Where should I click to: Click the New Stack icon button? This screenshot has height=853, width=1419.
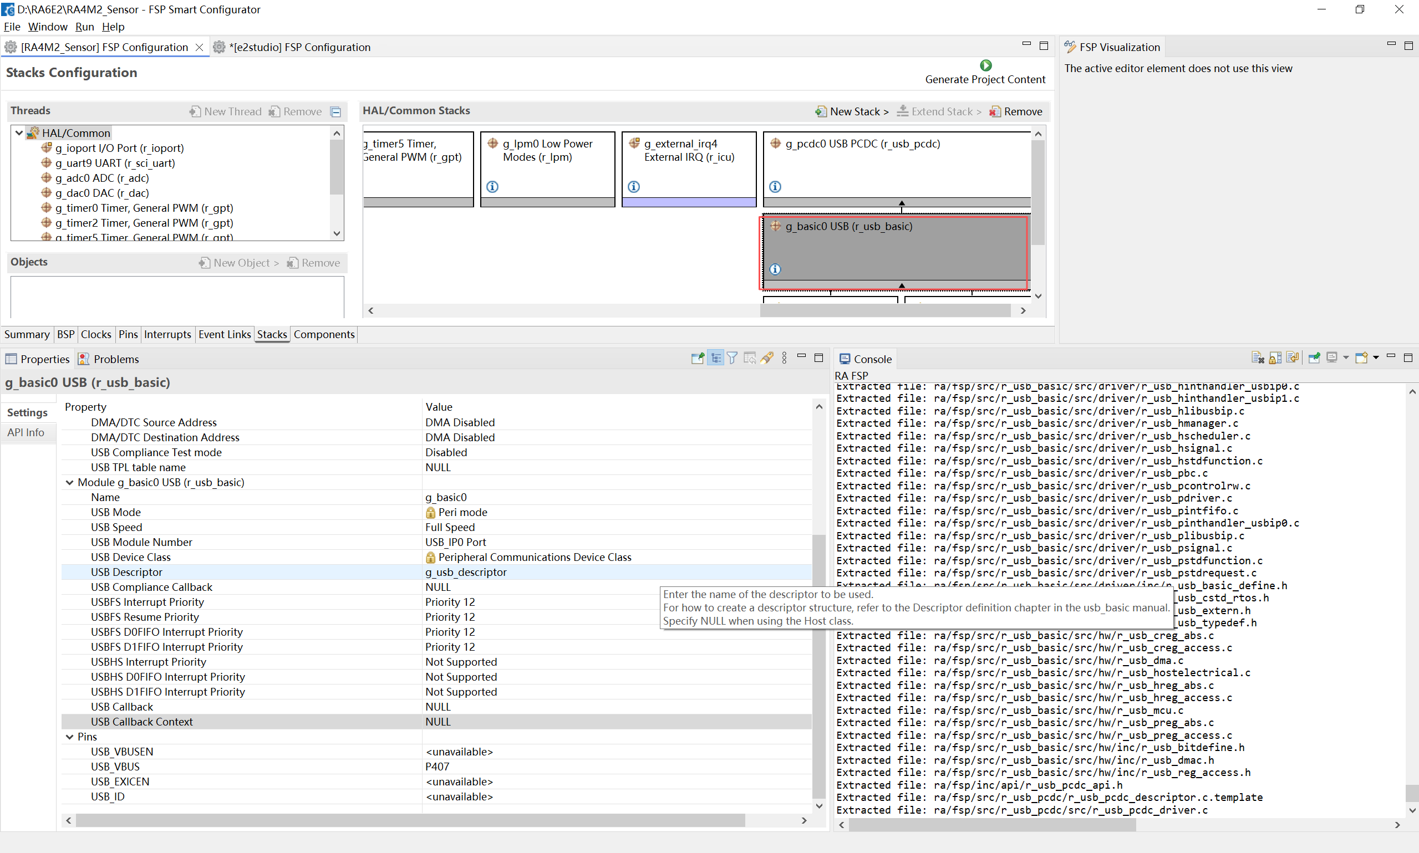click(821, 111)
